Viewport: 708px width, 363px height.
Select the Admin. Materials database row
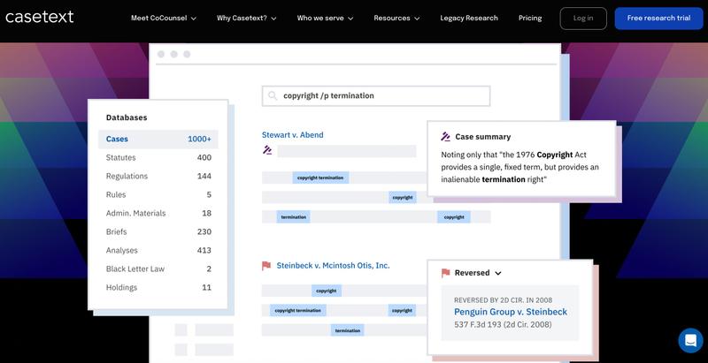tap(158, 213)
